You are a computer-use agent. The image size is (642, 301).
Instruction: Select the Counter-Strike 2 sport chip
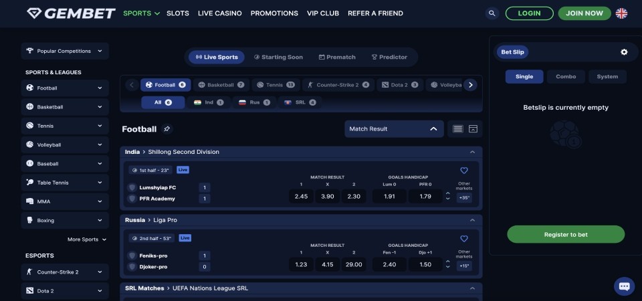point(338,85)
